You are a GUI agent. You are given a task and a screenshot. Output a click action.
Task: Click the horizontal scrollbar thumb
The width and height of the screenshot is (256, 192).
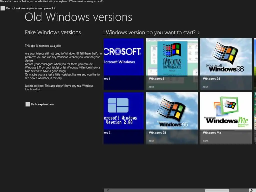(x=217, y=190)
